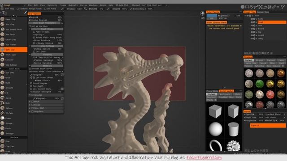287x161 pixels.
Task: Select the head layer in Sculpt Tree
Action: coord(272,22)
